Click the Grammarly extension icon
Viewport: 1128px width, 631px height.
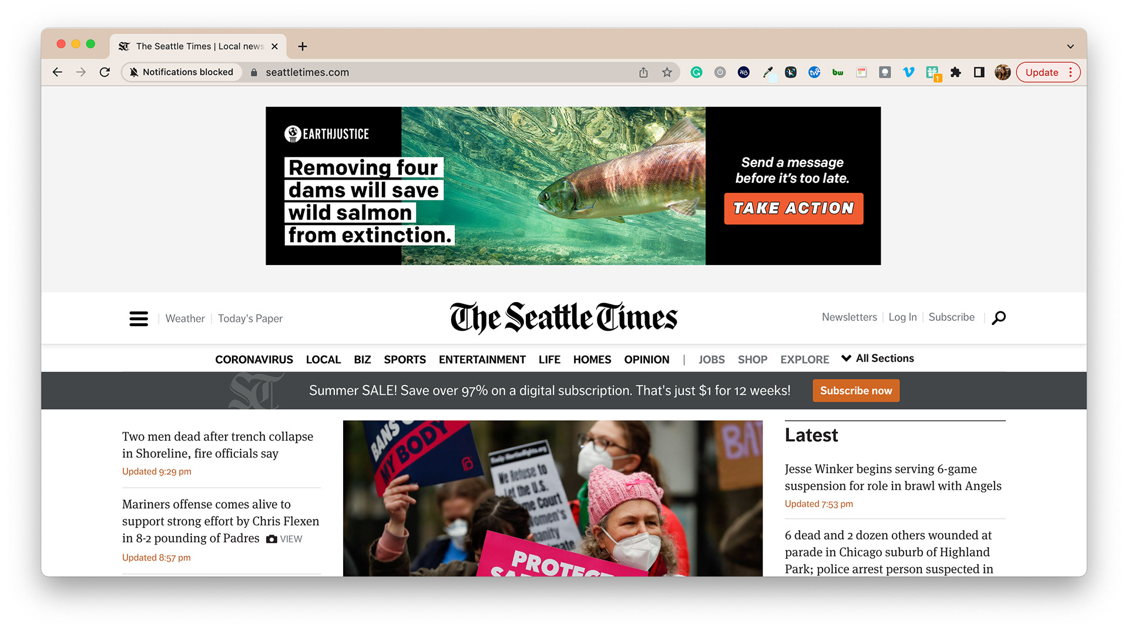(x=696, y=72)
